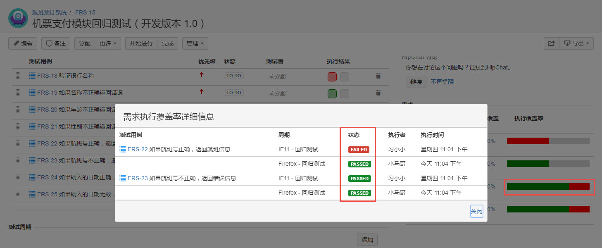Image resolution: width=602 pixels, height=248 pixels.
Task: Click the half-green, half-grey coverage bar
Action: click(x=548, y=164)
